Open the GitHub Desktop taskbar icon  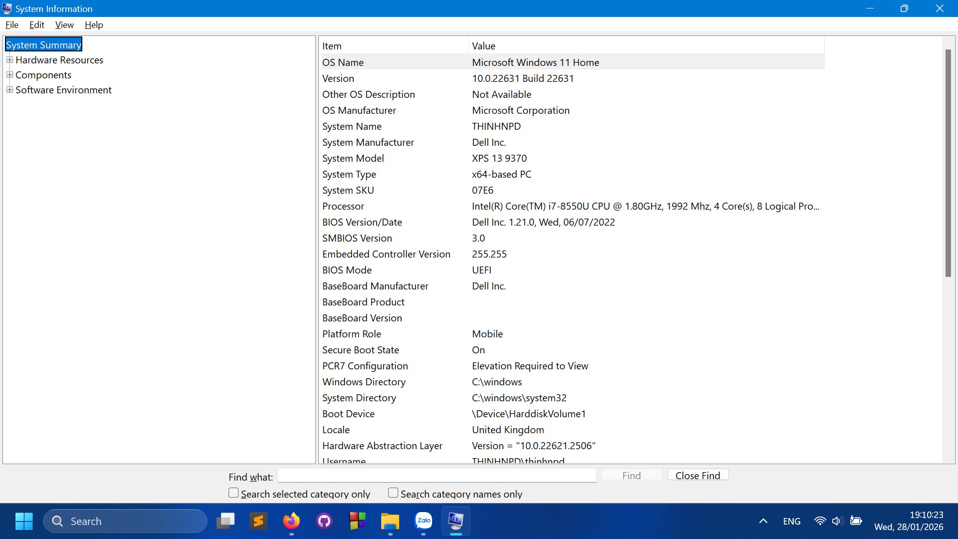tap(324, 521)
